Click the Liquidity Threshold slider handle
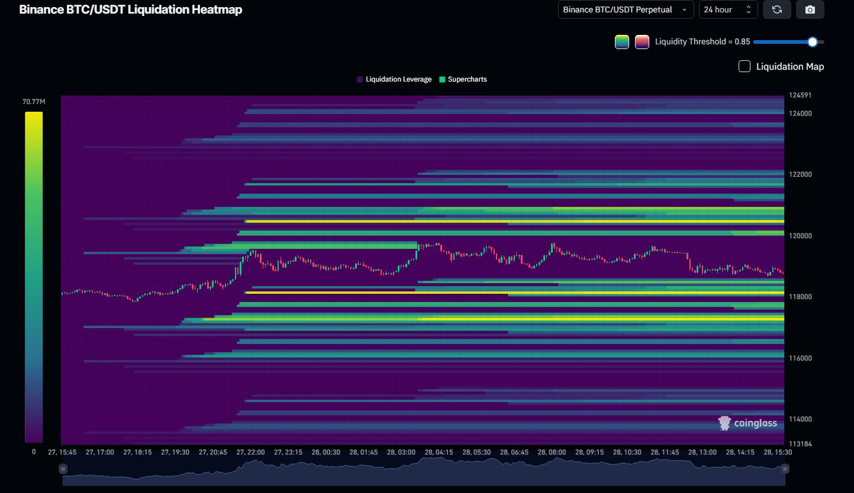The width and height of the screenshot is (854, 493). [813, 41]
